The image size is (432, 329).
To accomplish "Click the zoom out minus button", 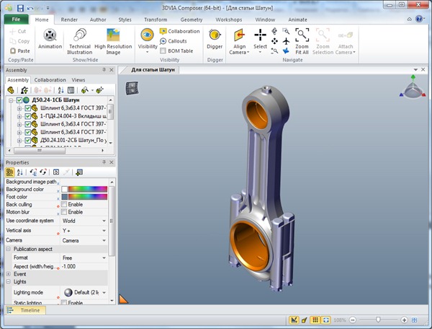I will [x=352, y=320].
